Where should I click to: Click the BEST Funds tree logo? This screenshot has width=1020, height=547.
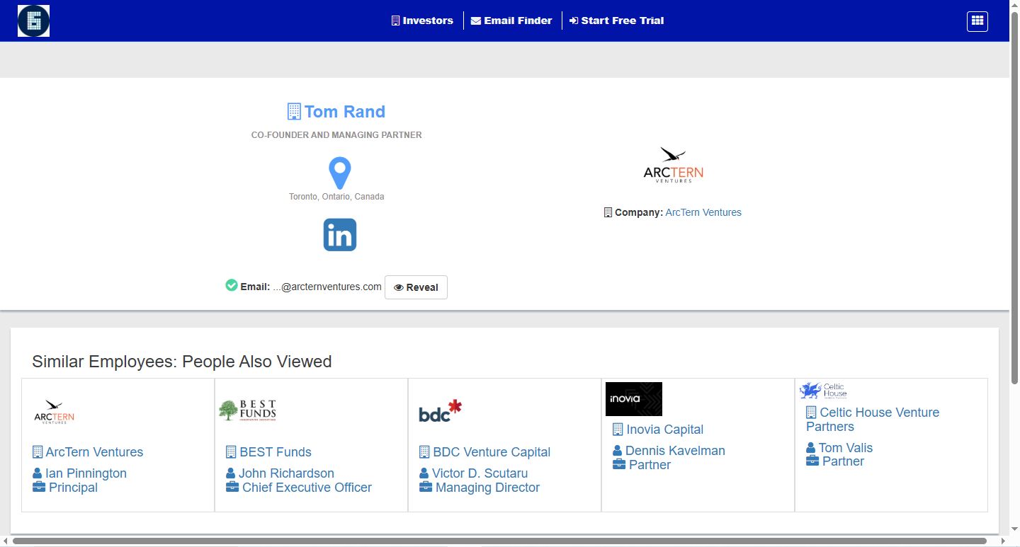tap(247, 410)
